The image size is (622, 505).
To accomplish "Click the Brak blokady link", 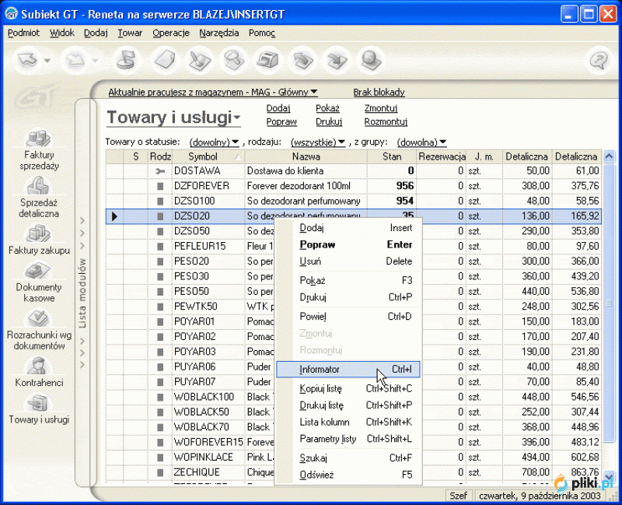I will coord(379,93).
